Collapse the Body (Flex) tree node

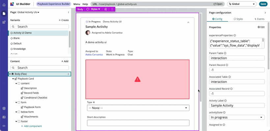[x=10, y=74]
